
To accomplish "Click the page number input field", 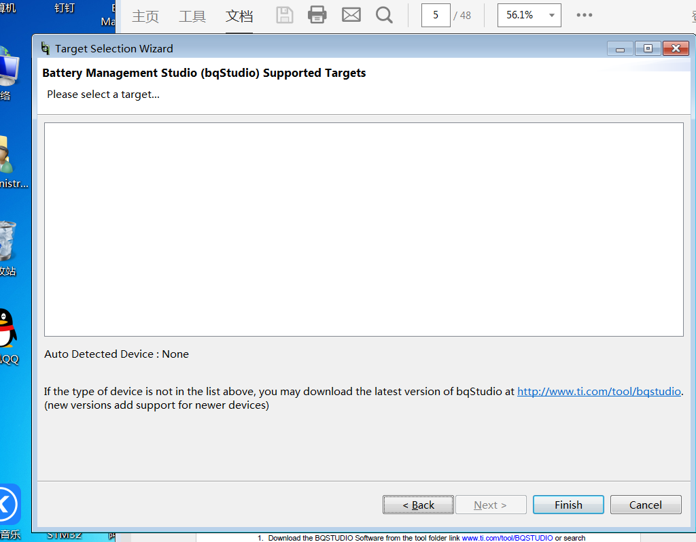I will 436,14.
